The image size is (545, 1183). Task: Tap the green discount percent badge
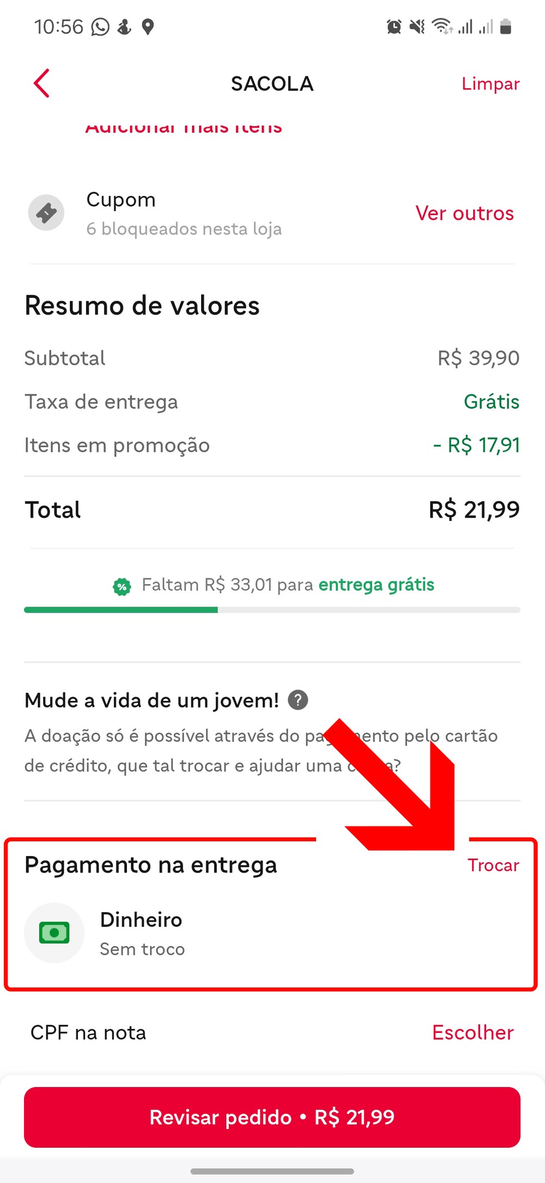pyautogui.click(x=122, y=586)
